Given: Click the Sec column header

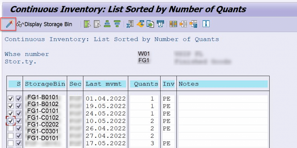Looking at the screenshot, I should (x=75, y=84).
